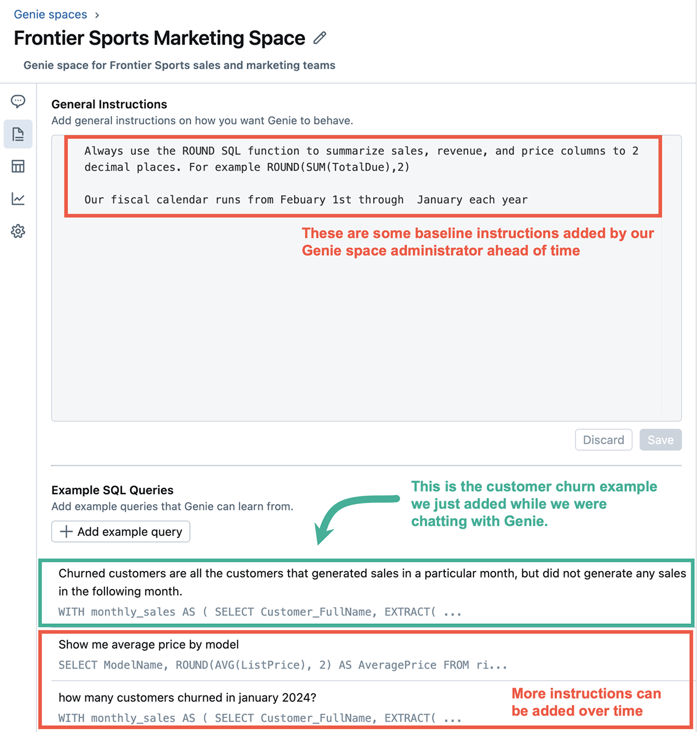This screenshot has width=697, height=732.
Task: Select the Instructions document sidebar icon
Action: coord(18,134)
